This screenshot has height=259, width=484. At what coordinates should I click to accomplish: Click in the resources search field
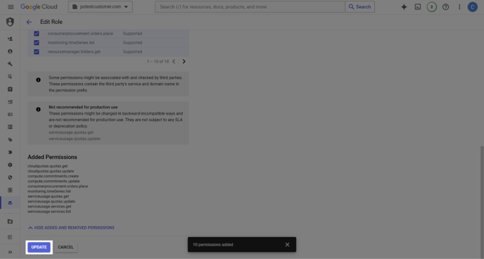pos(250,7)
